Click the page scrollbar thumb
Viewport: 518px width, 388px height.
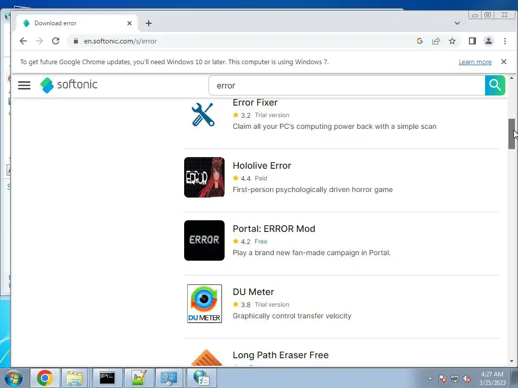512,133
